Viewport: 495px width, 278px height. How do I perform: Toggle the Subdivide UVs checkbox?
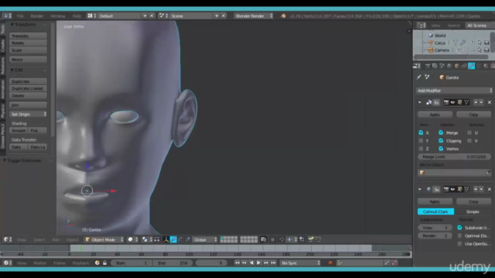[459, 228]
